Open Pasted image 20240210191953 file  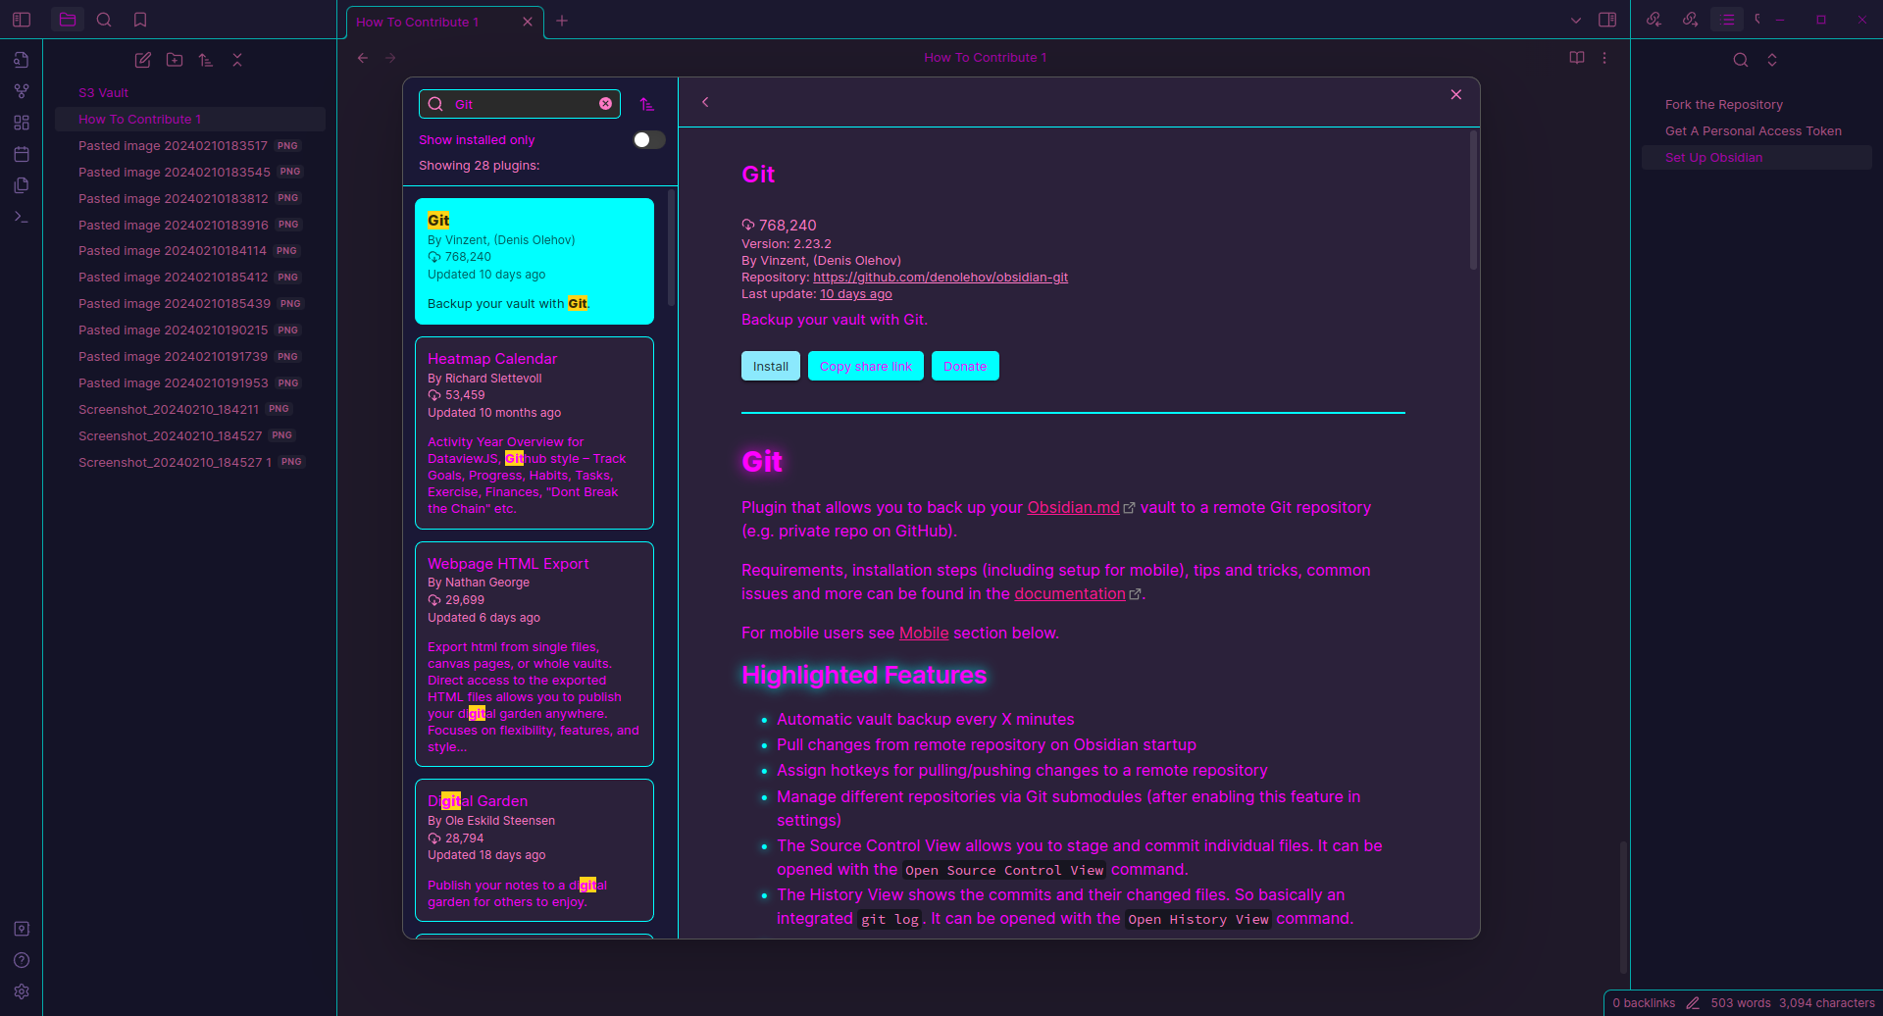189,383
